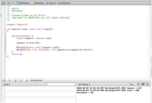
Task: Click the NSLog "Area = %i, Perimeter" line
Action: tap(54, 50)
